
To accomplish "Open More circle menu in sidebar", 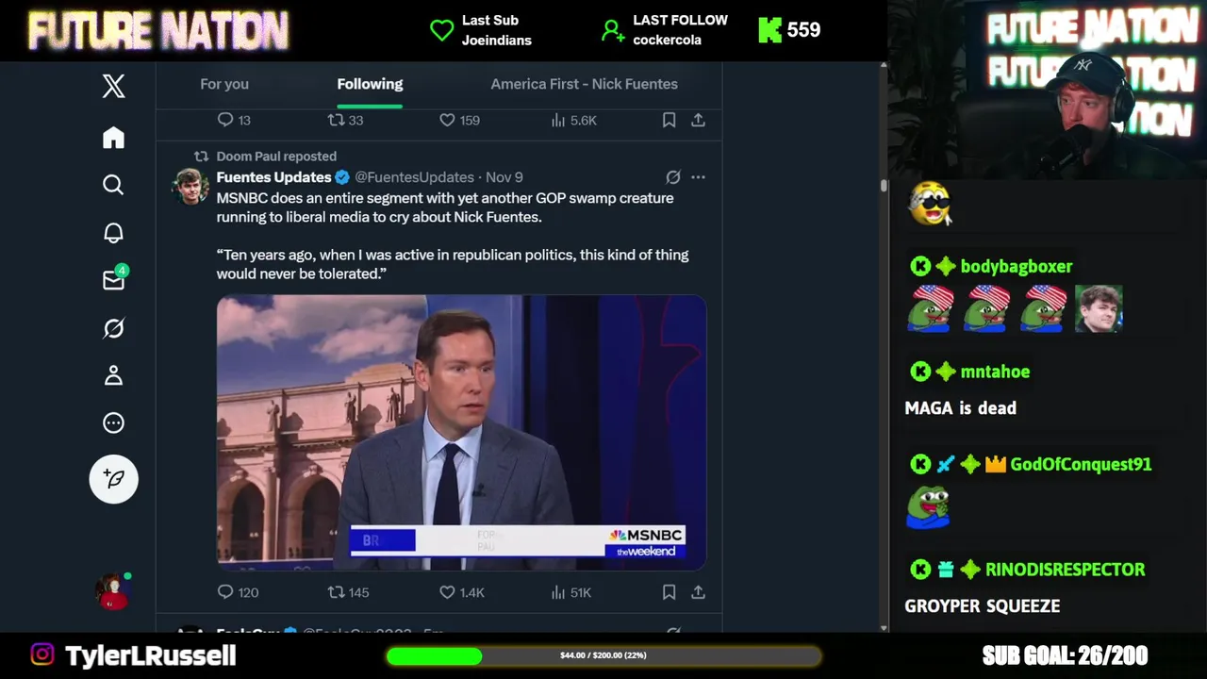I will click(113, 422).
